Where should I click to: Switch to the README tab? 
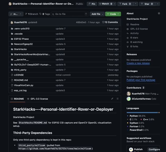17,99
